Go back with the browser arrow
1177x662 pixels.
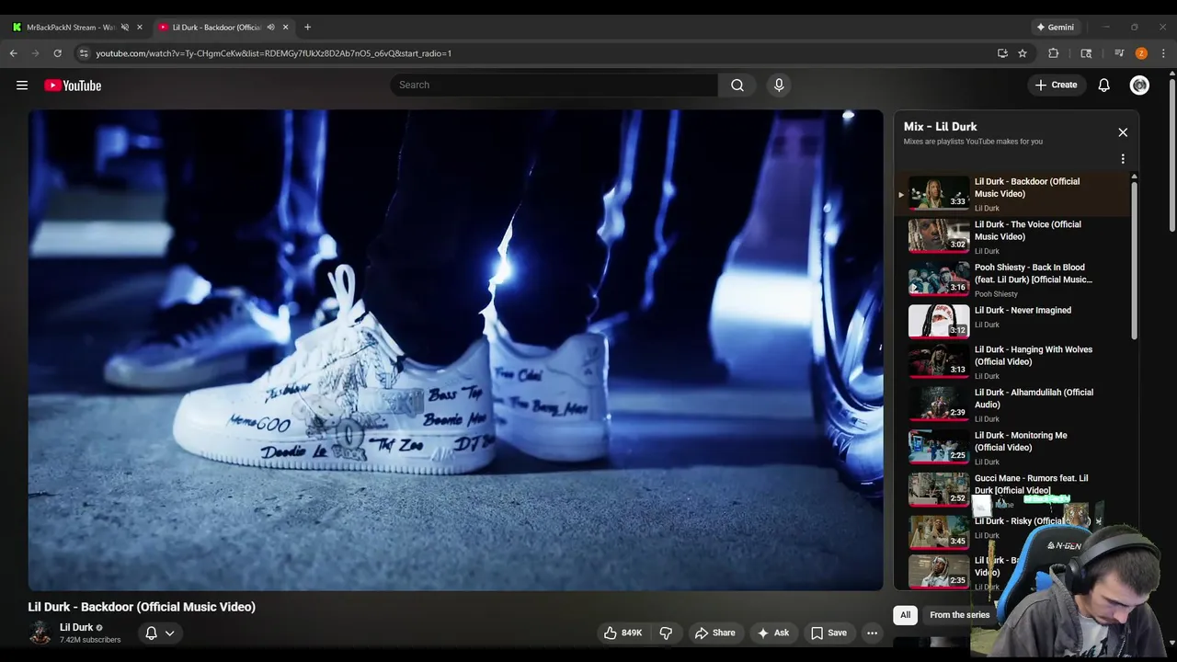14,53
